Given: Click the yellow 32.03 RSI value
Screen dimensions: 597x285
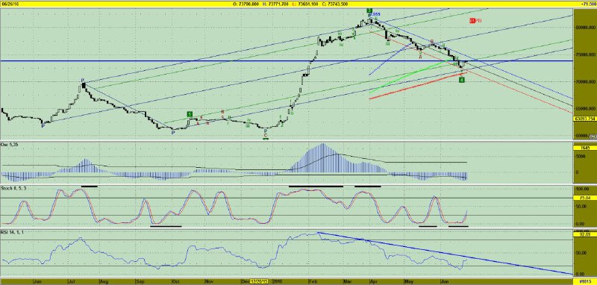Looking at the screenshot, I should [585, 235].
